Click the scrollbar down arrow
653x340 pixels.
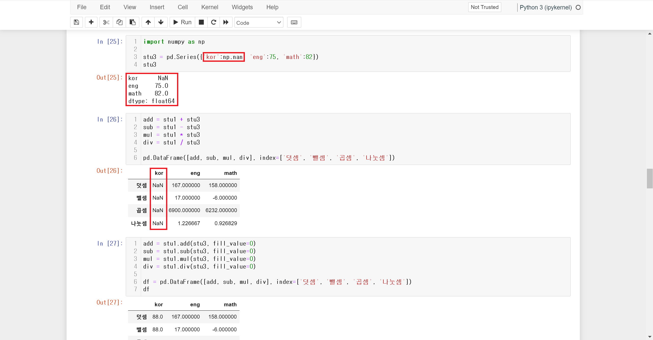[x=649, y=337]
